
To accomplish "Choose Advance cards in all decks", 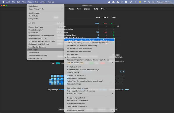I will tap(90, 78).
